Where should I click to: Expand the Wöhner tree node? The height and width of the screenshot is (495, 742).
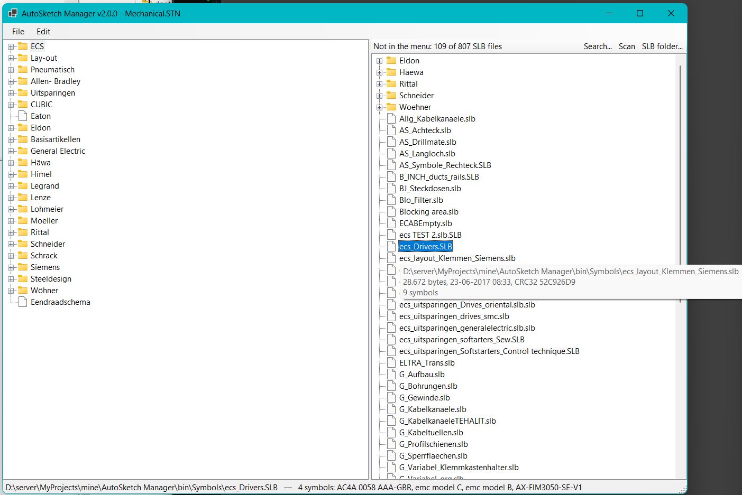[11, 291]
